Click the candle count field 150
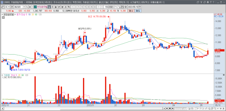 [106, 7]
